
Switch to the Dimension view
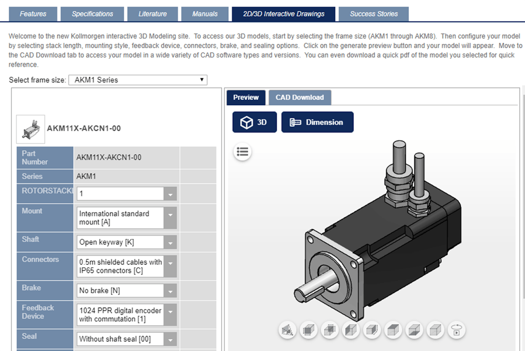317,122
